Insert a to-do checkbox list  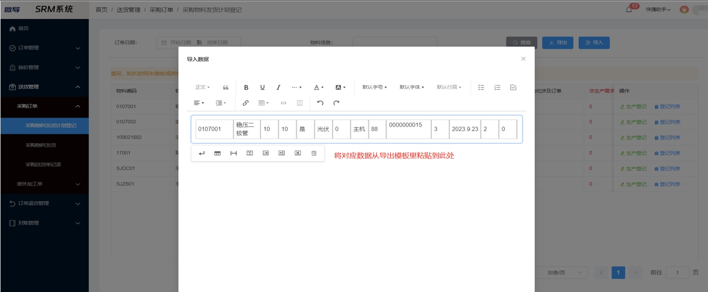coord(513,87)
